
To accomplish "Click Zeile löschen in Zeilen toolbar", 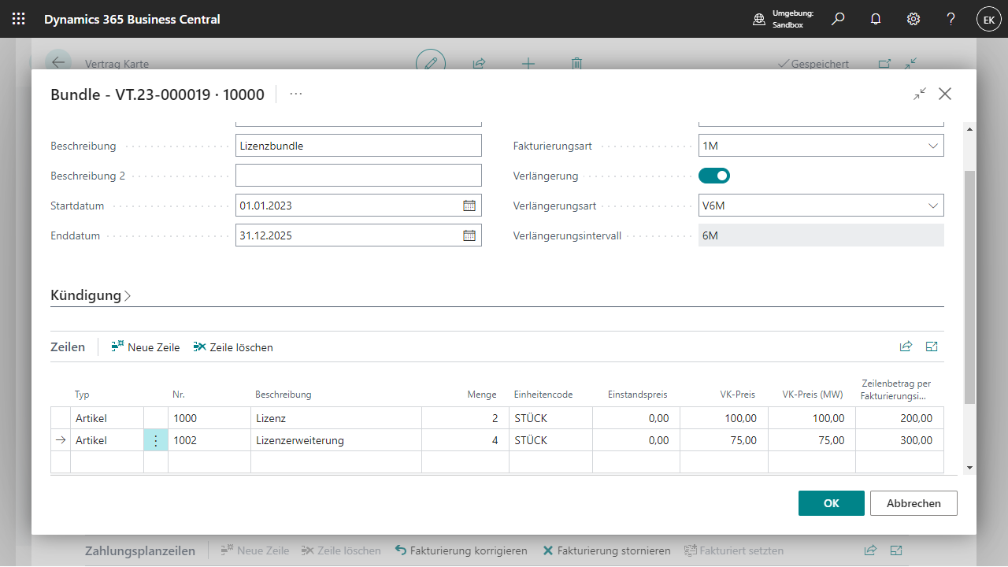I will [x=233, y=347].
